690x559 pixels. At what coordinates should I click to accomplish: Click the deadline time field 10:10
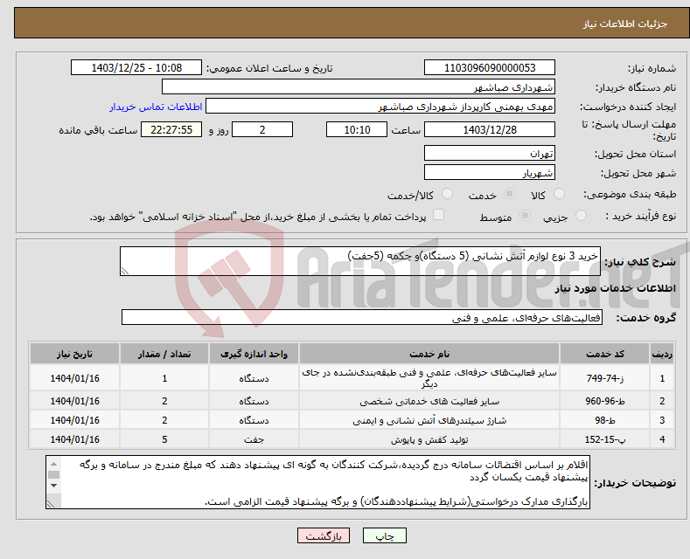point(357,129)
